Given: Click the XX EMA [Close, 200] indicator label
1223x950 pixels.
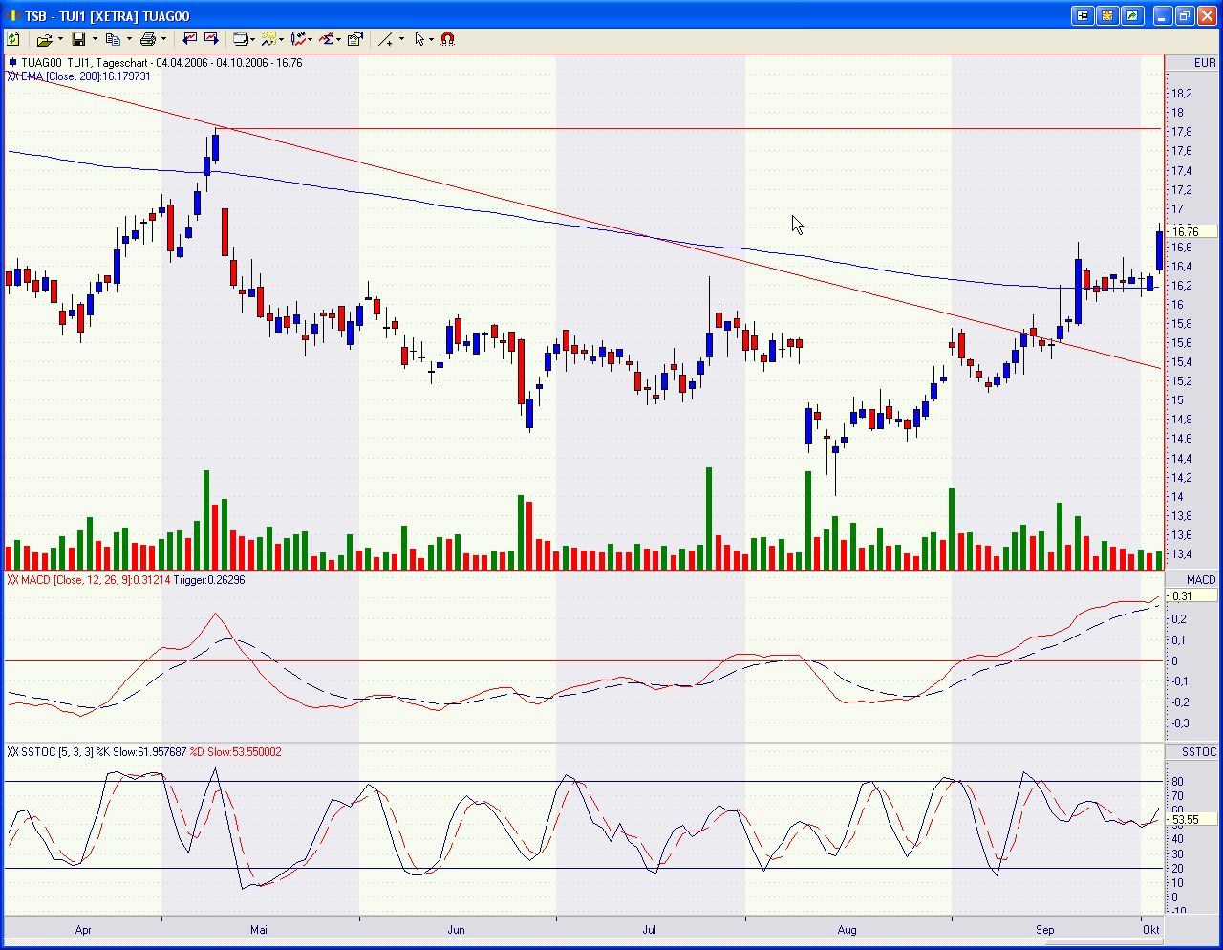Looking at the screenshot, I should 78,76.
